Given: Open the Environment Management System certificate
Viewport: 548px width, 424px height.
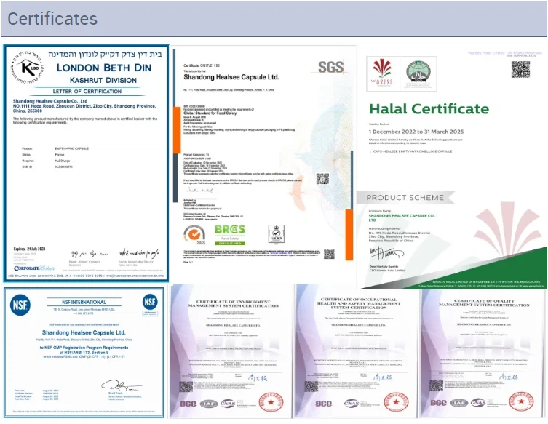Looking at the screenshot, I should [x=231, y=351].
